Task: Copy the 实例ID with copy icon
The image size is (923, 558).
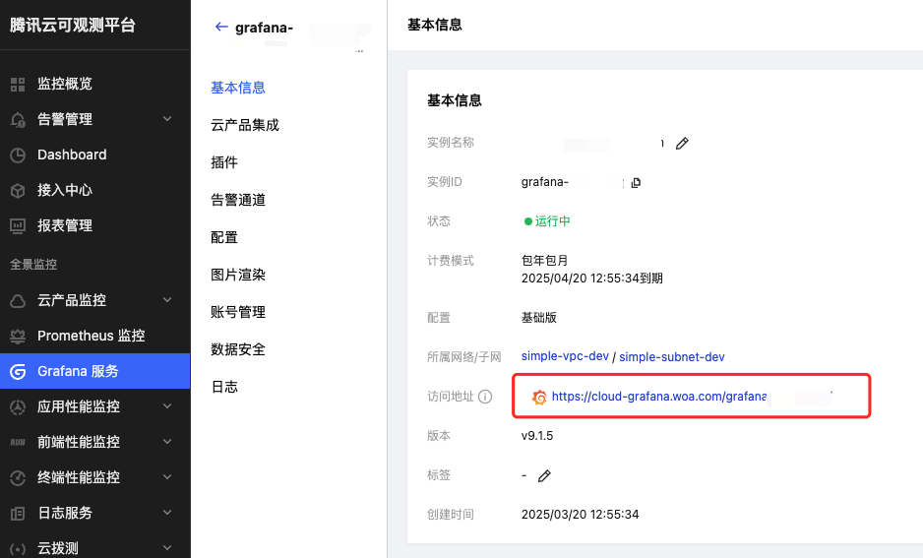Action: point(636,182)
